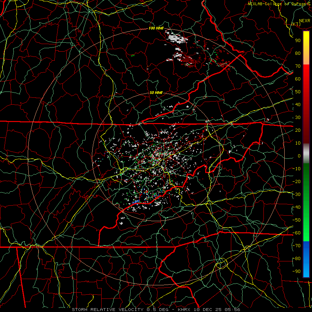Click the -40 scale value
312x312 pixels.
[296, 207]
